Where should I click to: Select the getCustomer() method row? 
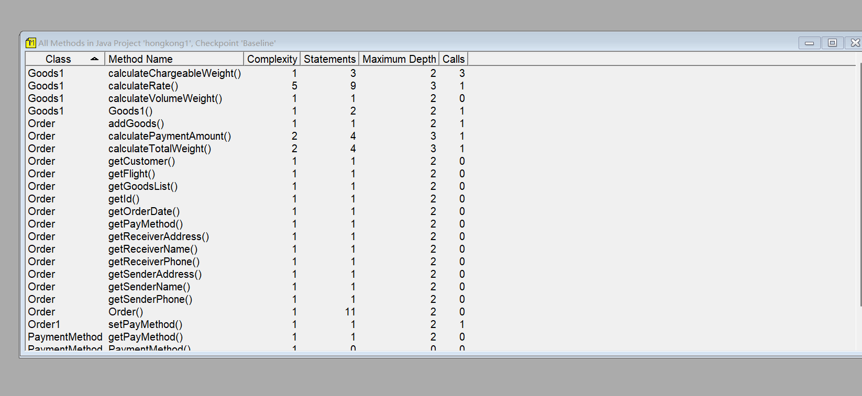coord(246,161)
